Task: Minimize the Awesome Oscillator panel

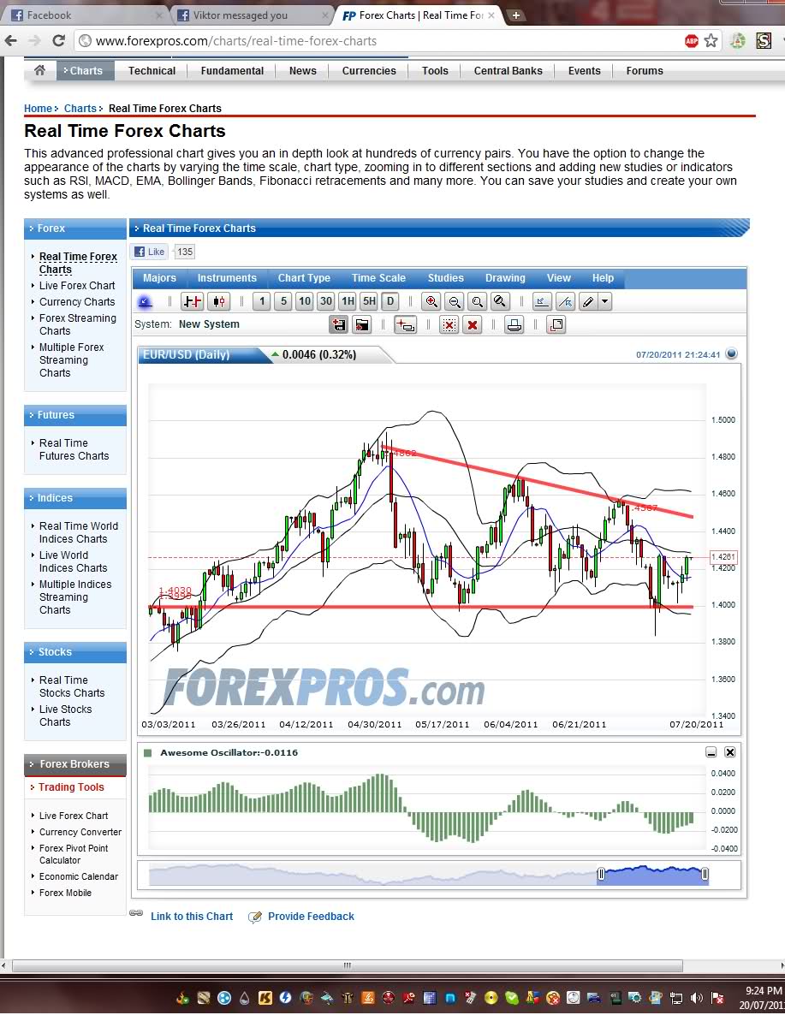Action: [711, 752]
